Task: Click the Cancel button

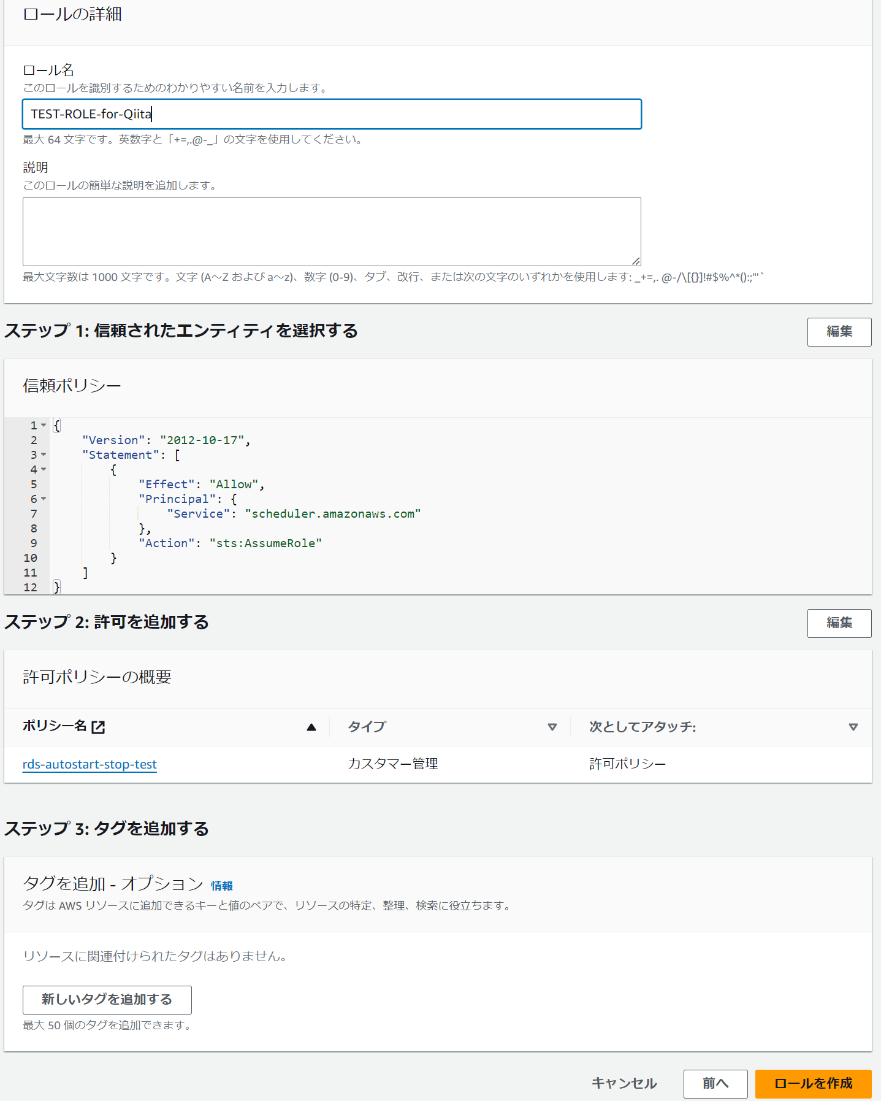Action: [624, 1084]
